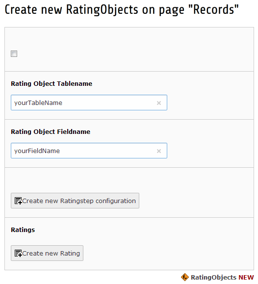Click the empty area above the Ratingstep button

(x=129, y=180)
